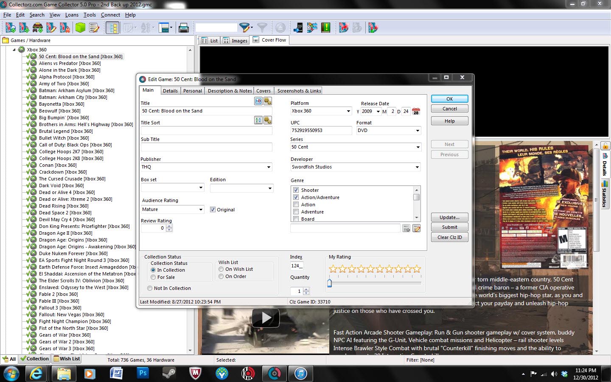Open Steam from the taskbar
Screen dimensions: 611x382
click(169, 374)
